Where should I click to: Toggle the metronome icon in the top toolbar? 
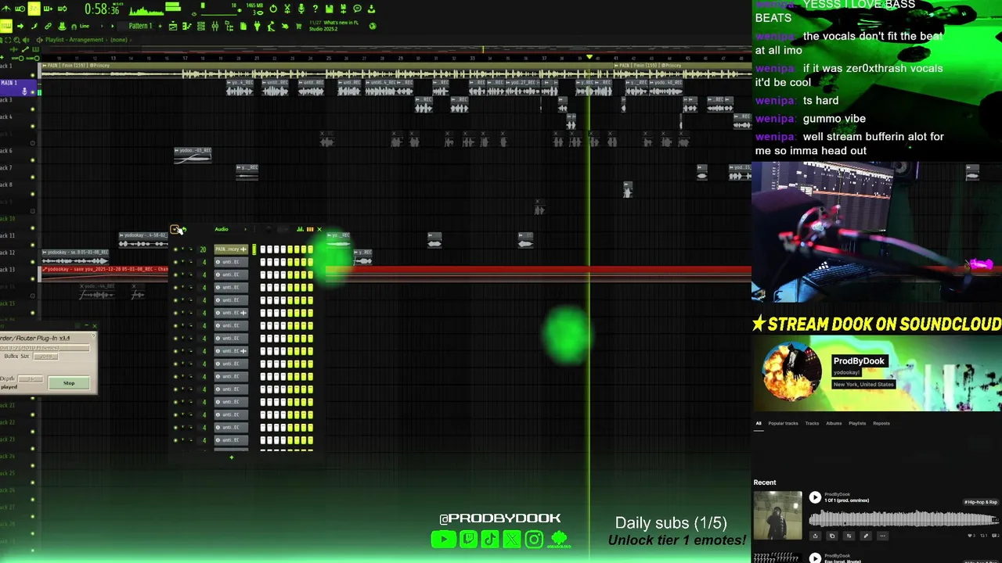pos(5,9)
